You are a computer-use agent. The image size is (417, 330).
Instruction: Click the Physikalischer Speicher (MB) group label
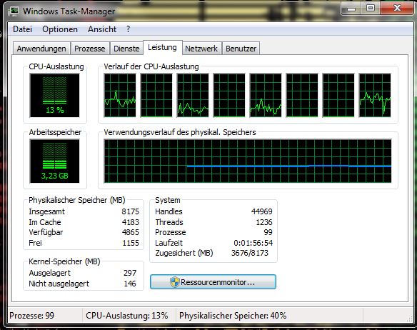click(77, 200)
